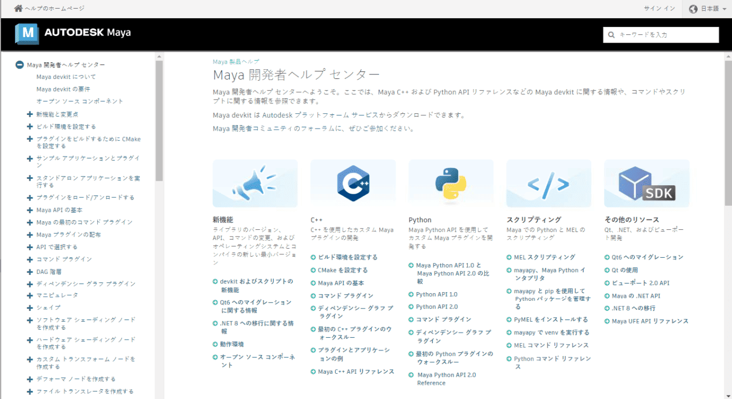Image resolution: width=732 pixels, height=399 pixels.
Task: Click the Autodesk Maya M logo
Action: (x=27, y=33)
